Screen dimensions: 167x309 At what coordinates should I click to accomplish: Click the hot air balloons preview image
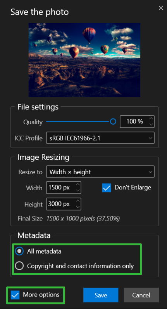coord(84,60)
